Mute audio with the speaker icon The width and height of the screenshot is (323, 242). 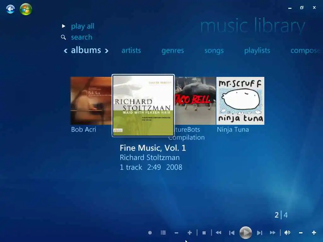pyautogui.click(x=287, y=233)
